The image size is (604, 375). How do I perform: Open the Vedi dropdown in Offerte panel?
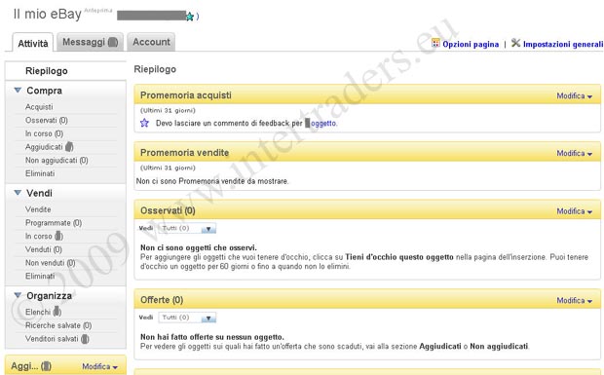coord(187,318)
